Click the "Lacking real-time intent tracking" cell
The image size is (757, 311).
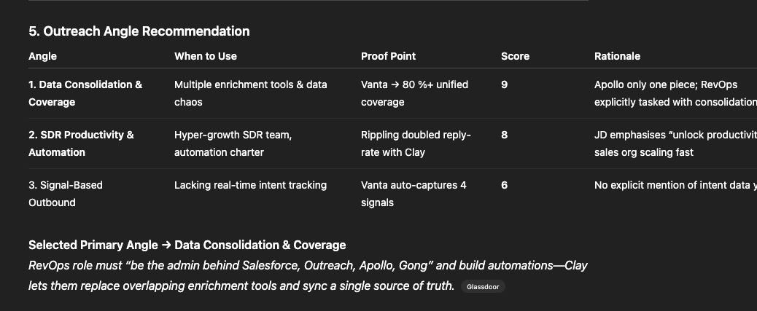tap(250, 185)
